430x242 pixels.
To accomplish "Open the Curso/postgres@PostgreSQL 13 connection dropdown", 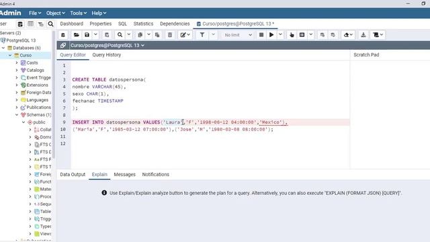I will pos(107,45).
